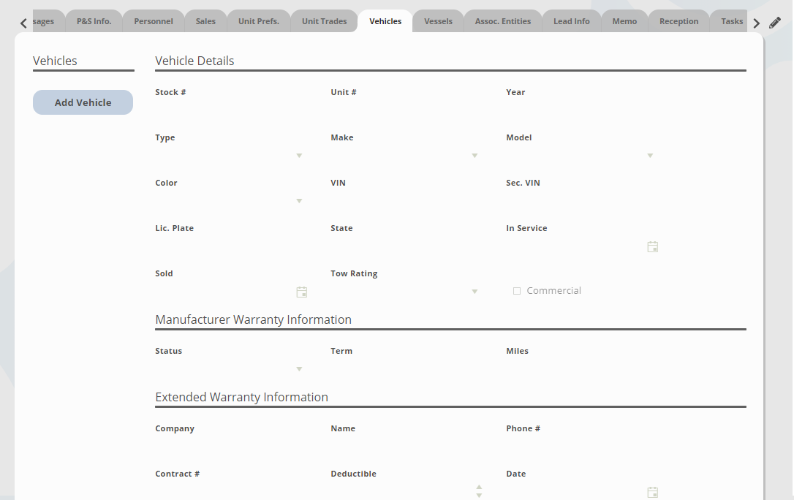Click the Add Vehicle button
Screen dimensions: 794x500
tap(83, 102)
